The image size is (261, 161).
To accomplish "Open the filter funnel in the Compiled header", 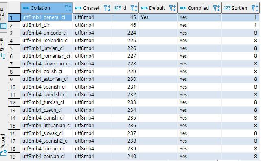I will click(215, 8).
